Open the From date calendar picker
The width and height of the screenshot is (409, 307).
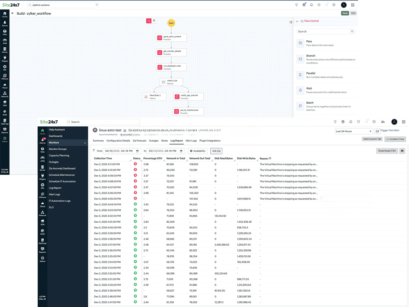coord(138,151)
